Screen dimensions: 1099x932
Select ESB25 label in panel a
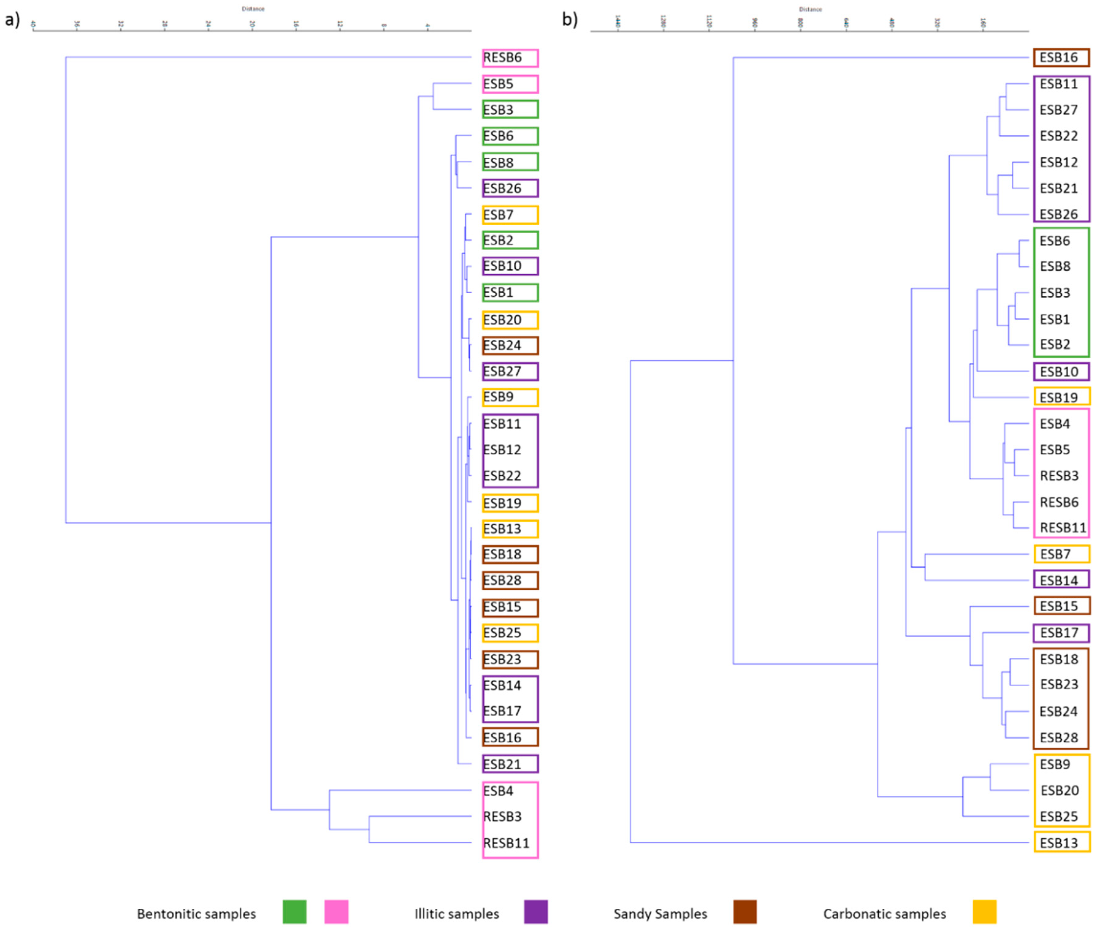coord(502,633)
